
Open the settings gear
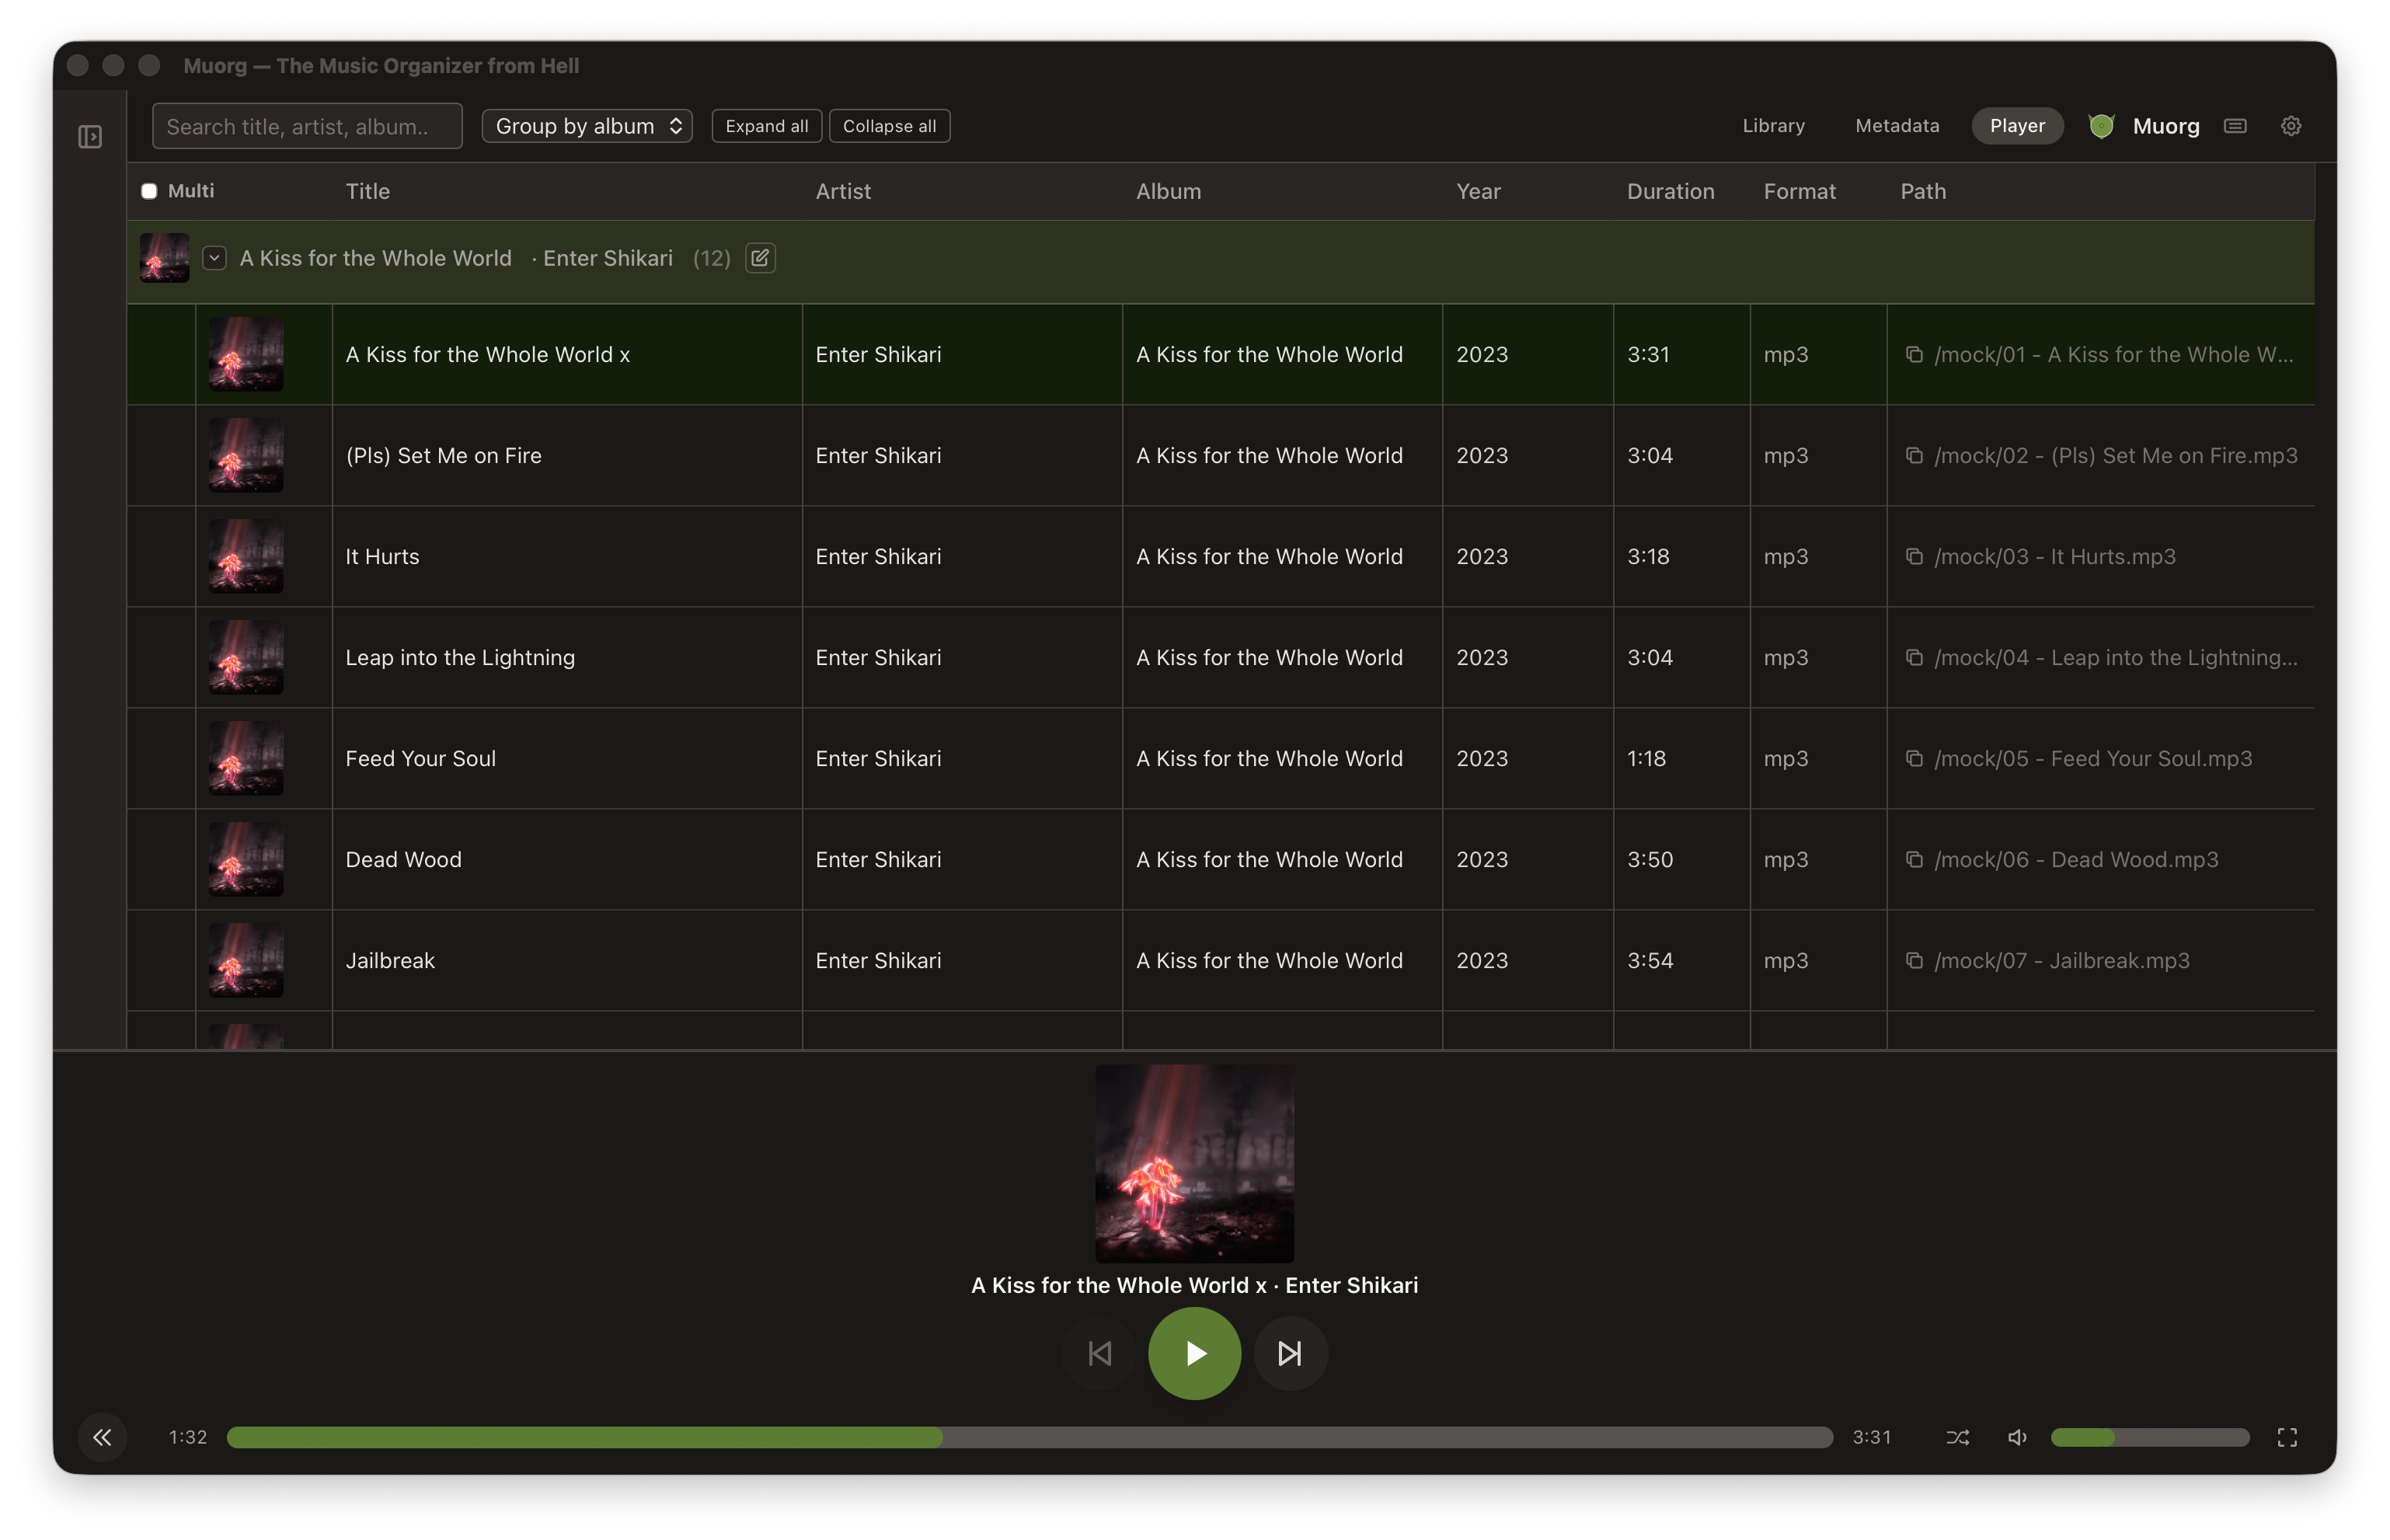2291,126
